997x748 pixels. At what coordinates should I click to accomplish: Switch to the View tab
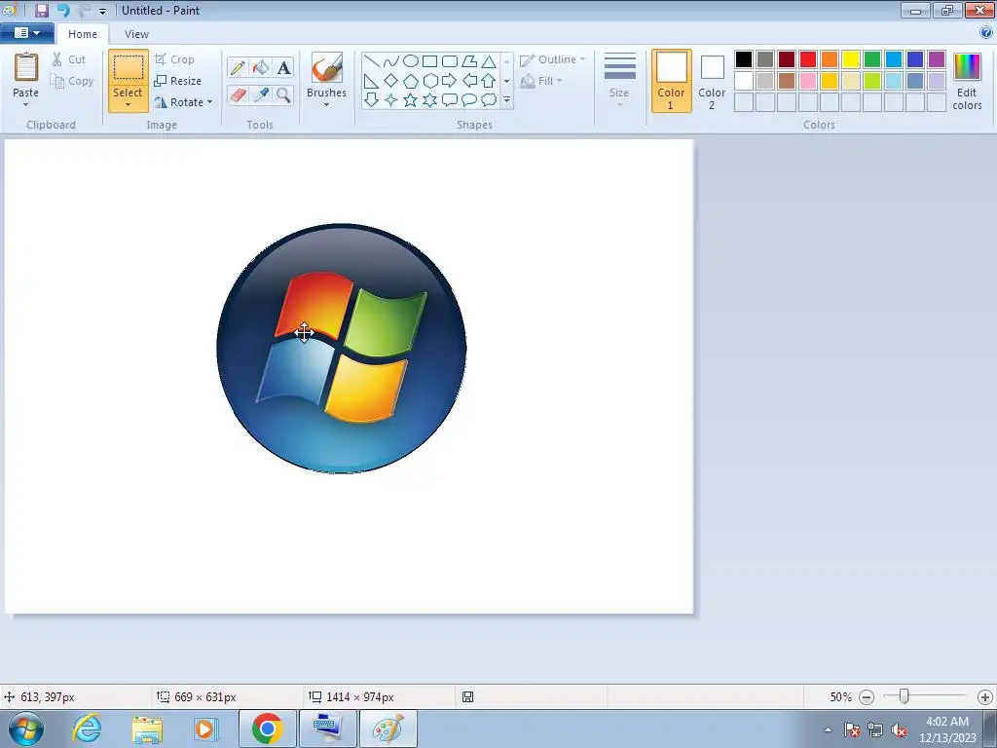tap(136, 34)
